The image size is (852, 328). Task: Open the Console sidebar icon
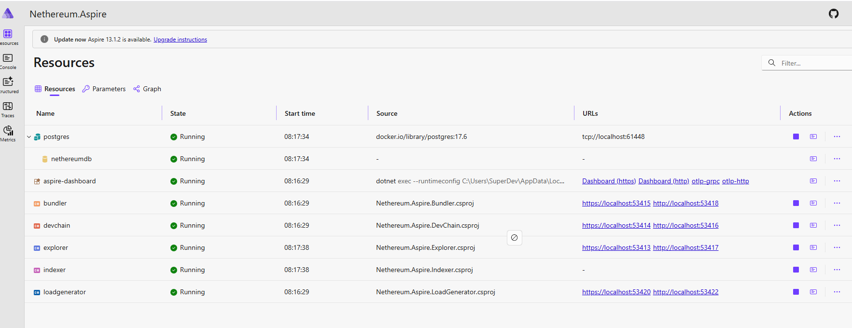[8, 58]
